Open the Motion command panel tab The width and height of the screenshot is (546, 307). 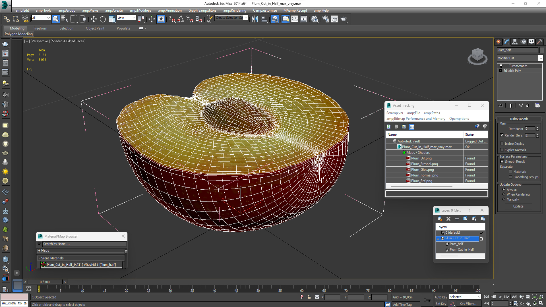(x=524, y=42)
